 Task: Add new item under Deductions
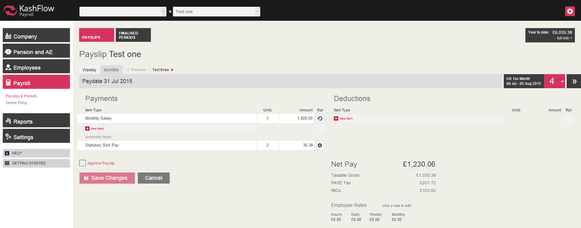(x=343, y=119)
